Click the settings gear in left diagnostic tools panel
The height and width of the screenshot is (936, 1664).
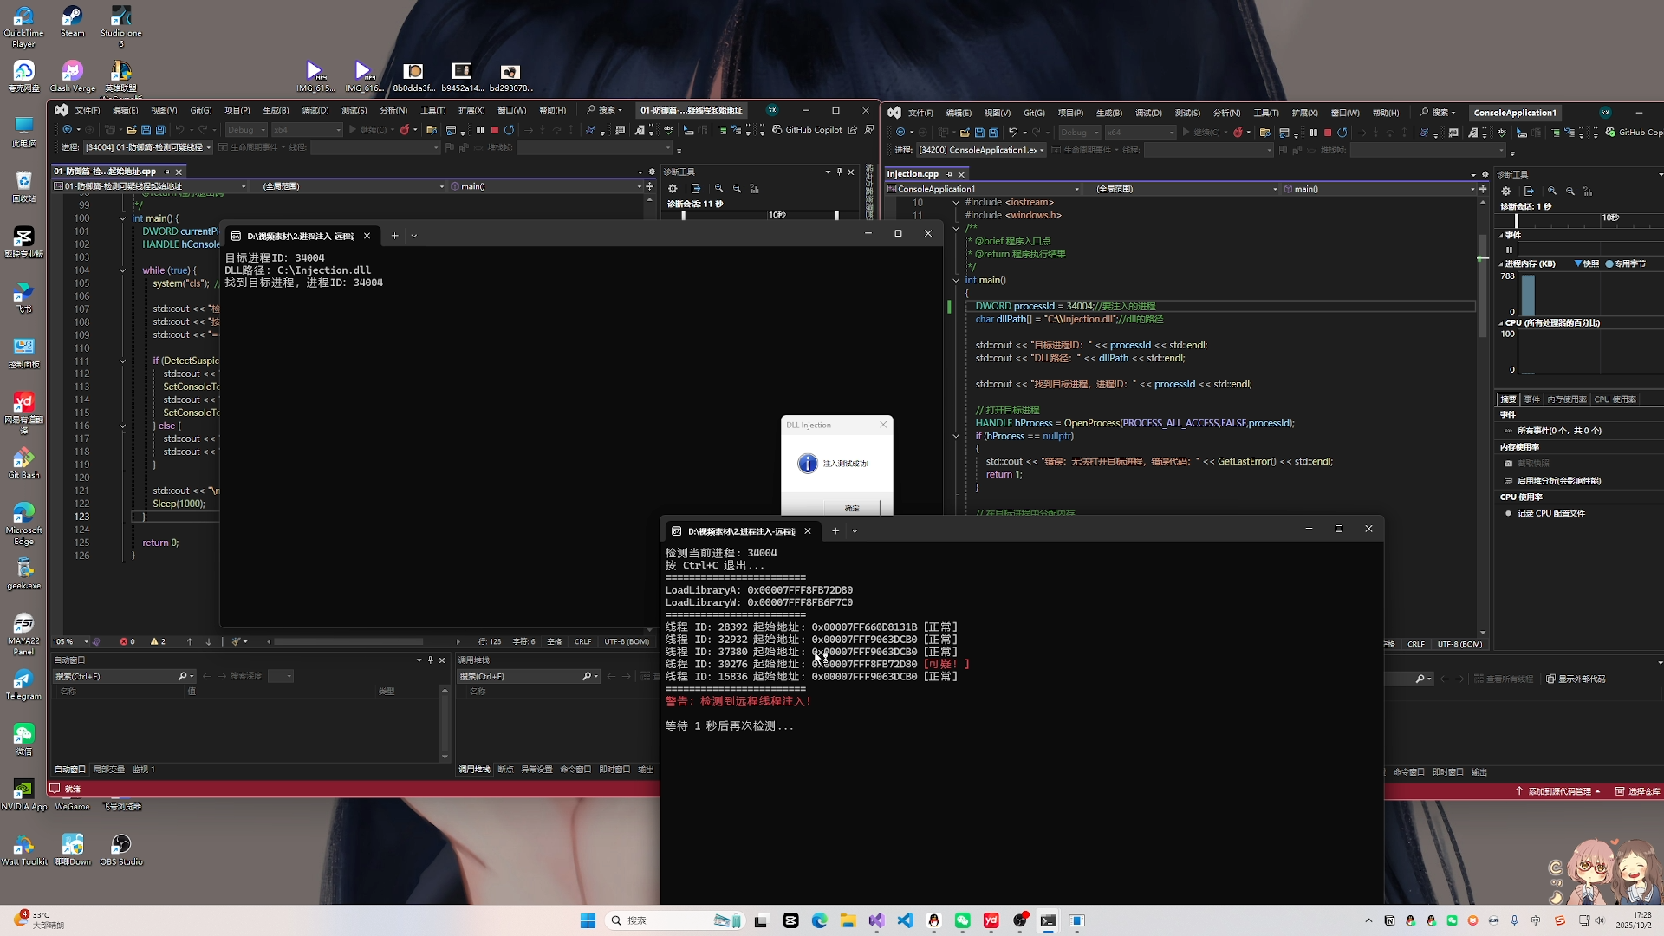(x=673, y=189)
